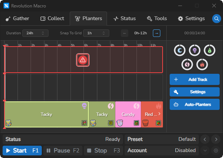Image resolution: width=223 pixels, height=158 pixels.
Task: Go to the Tools tab
Action: [157, 19]
